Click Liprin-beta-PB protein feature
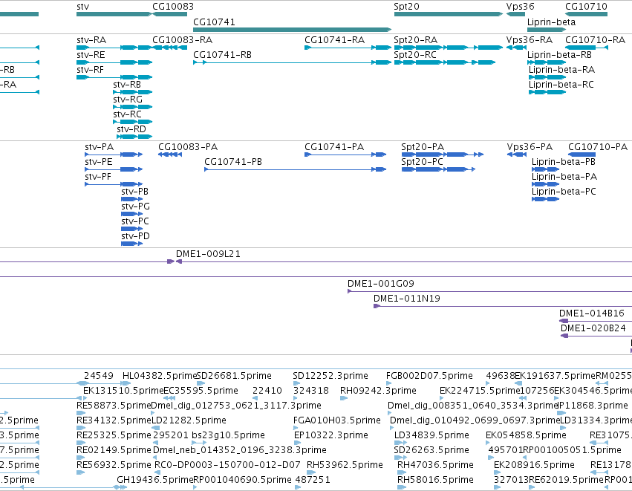 point(545,169)
